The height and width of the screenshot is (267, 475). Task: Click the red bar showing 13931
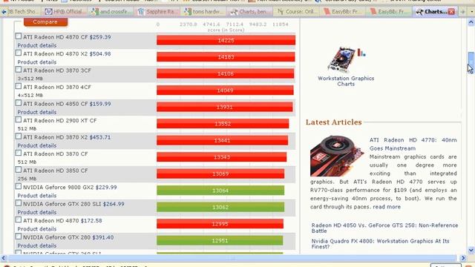224,107
